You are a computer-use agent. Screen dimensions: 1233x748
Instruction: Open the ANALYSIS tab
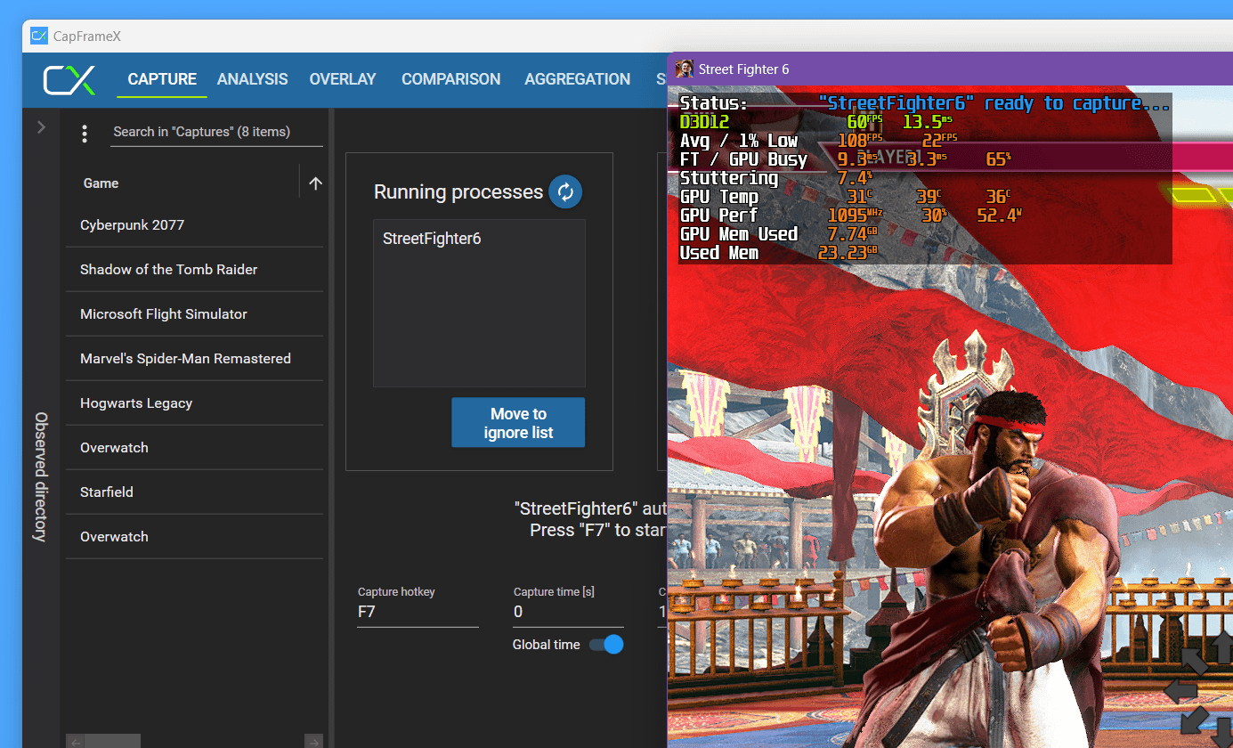253,79
